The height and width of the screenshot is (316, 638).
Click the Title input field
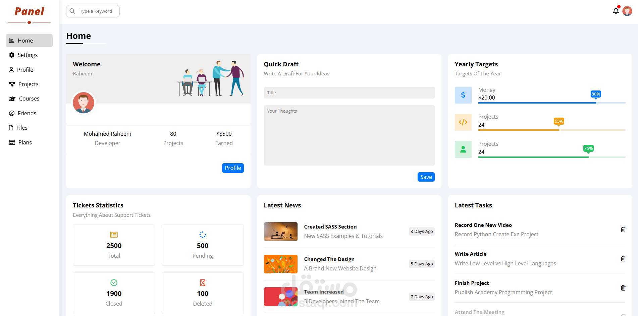click(x=349, y=93)
